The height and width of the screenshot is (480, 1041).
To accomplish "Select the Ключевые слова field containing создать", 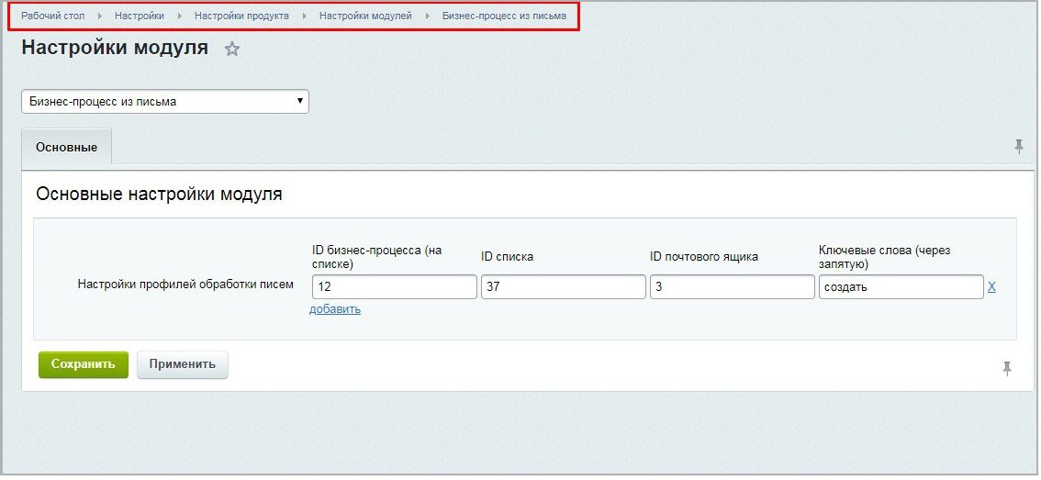I will pyautogui.click(x=901, y=287).
